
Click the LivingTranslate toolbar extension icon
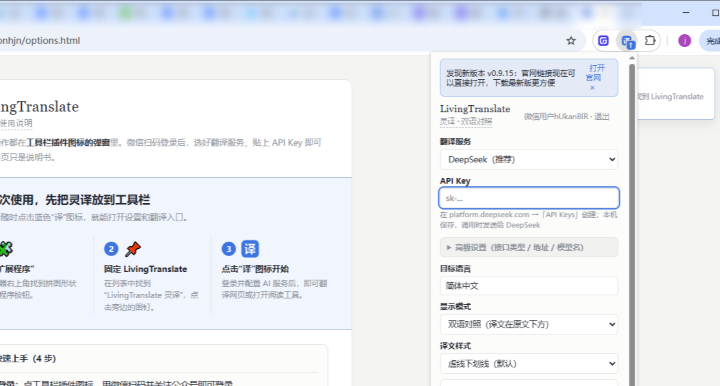click(x=628, y=41)
